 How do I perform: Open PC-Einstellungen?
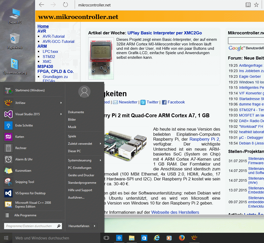coord(80,168)
